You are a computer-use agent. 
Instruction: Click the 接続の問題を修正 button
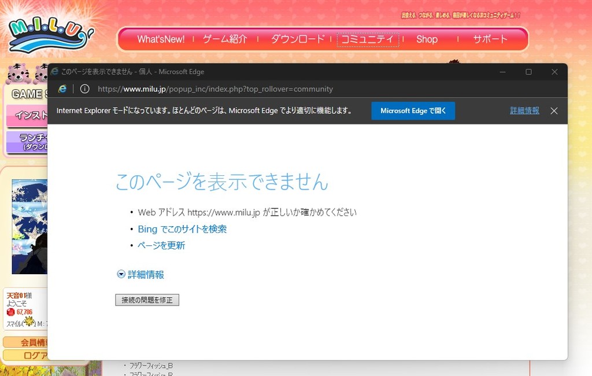coord(147,300)
